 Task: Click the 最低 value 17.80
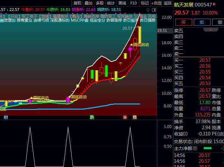[x=205, y=103]
